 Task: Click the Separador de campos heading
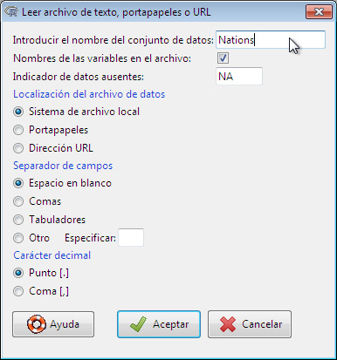[x=63, y=166]
